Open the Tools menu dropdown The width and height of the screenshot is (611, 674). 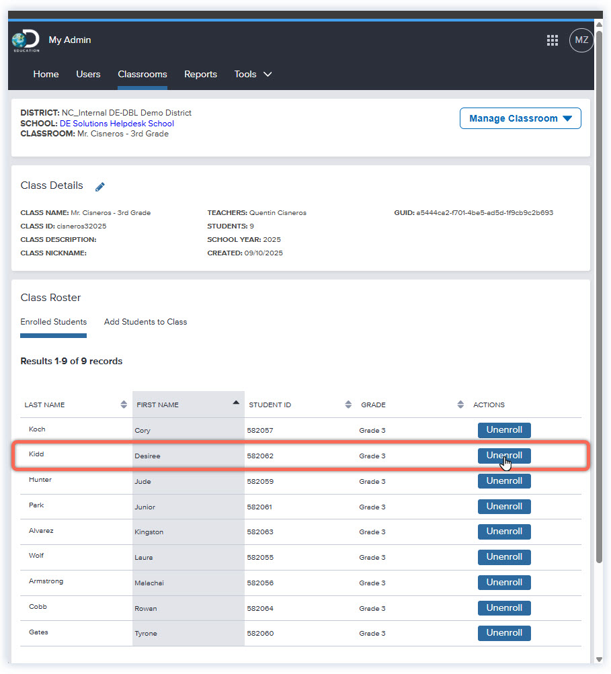(x=253, y=75)
